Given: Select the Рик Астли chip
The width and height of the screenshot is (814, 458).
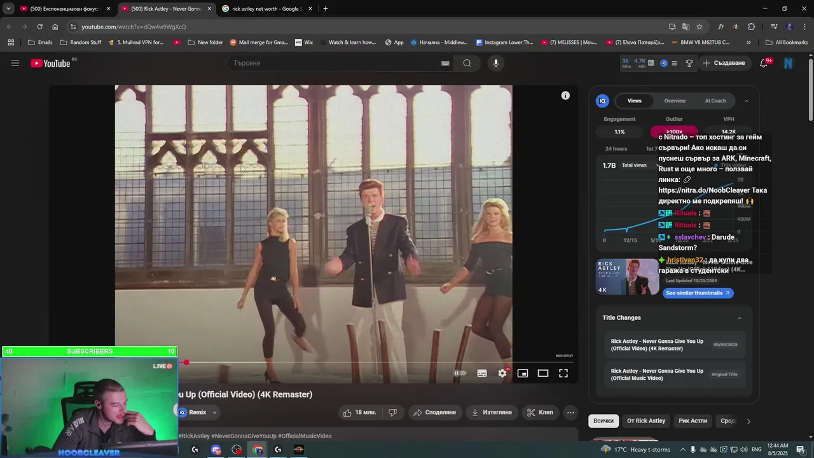Looking at the screenshot, I should coord(693,421).
